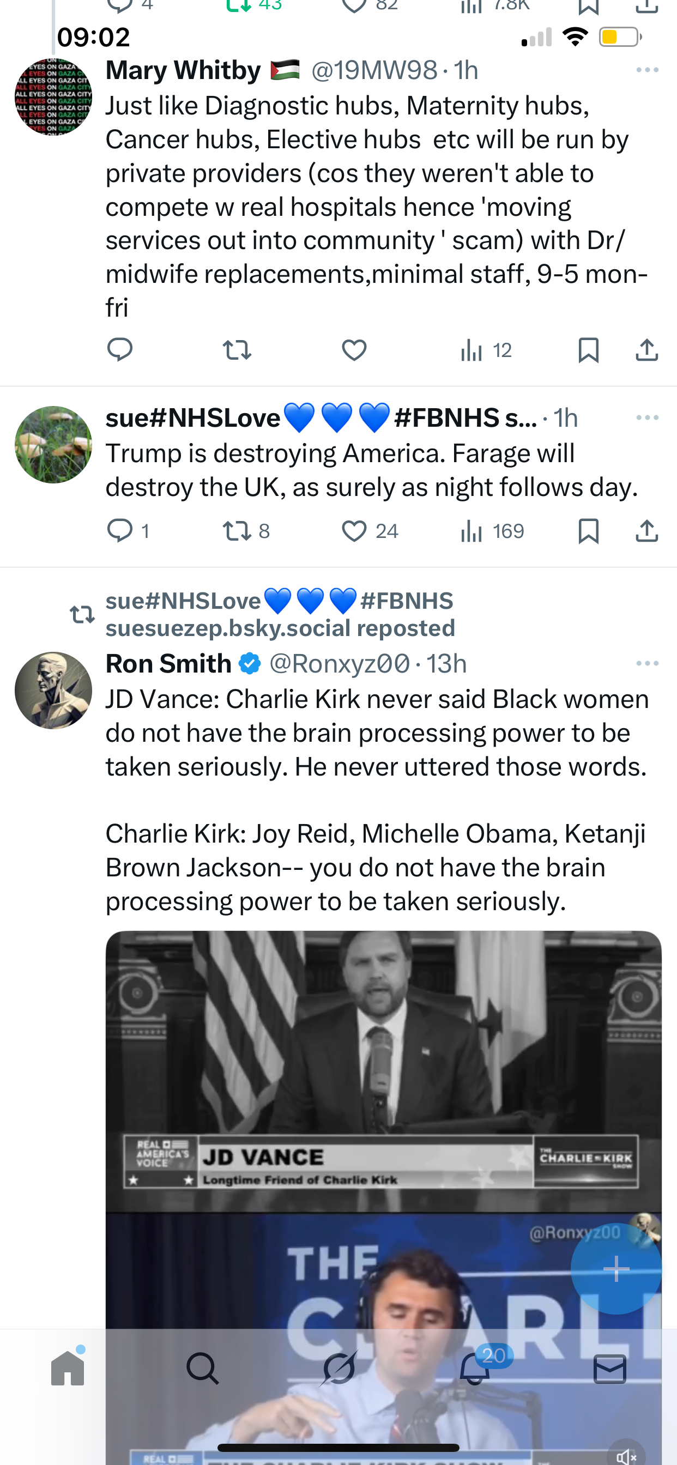This screenshot has width=677, height=1465.
Task: View analytics showing 169 views
Action: click(x=492, y=531)
